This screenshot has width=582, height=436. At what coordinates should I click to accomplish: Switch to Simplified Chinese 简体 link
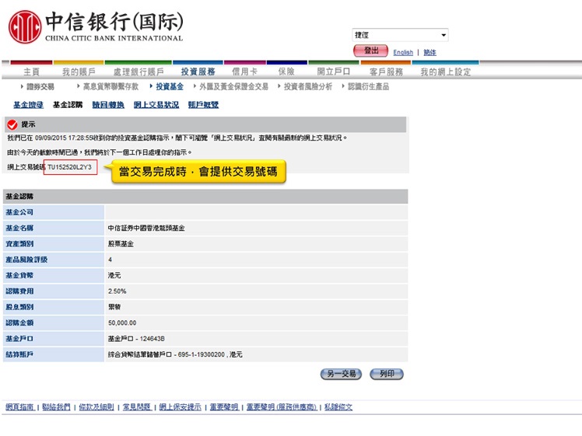coord(429,52)
